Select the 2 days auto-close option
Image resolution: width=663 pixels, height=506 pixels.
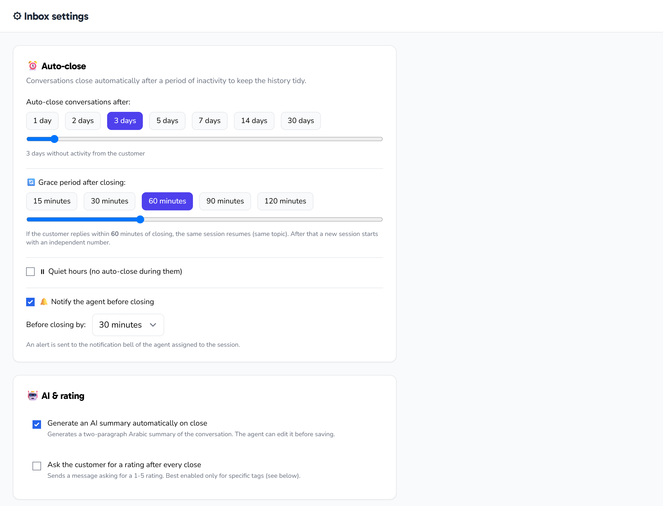click(x=83, y=121)
